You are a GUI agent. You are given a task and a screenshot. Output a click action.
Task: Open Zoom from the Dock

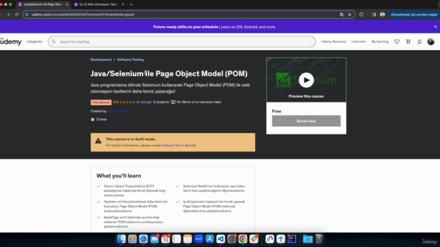click(x=199, y=239)
